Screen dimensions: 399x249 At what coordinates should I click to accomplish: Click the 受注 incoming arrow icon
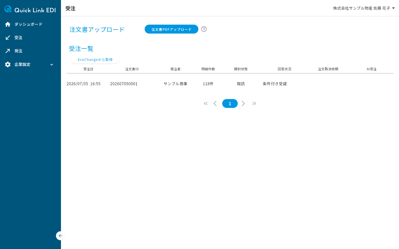pyautogui.click(x=8, y=38)
